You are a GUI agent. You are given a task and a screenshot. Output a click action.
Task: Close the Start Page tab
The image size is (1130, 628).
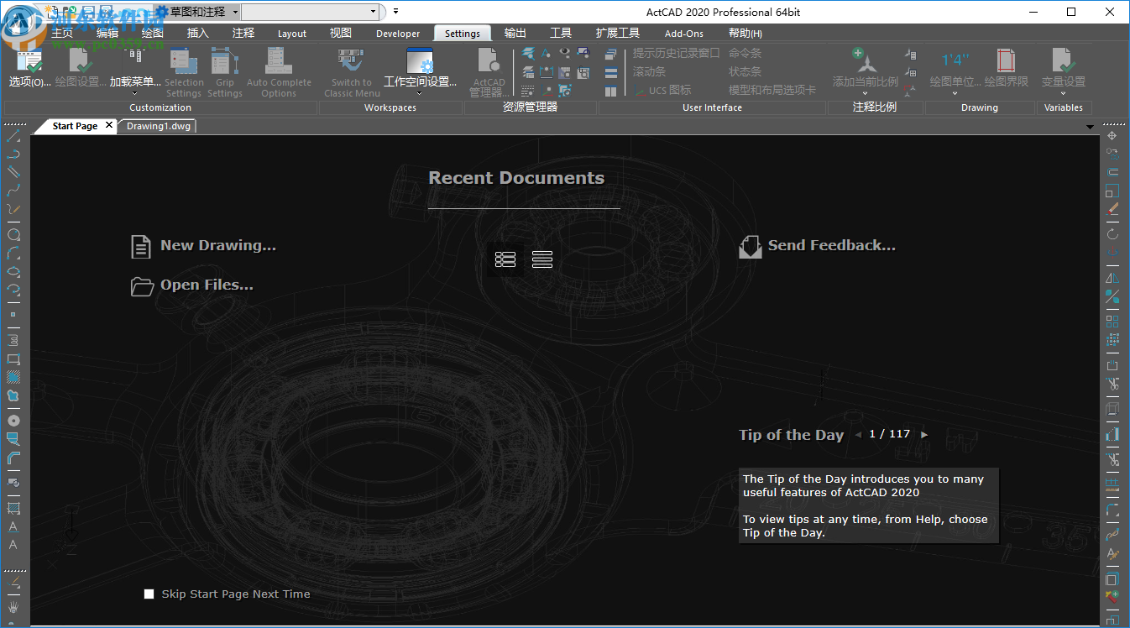point(109,126)
